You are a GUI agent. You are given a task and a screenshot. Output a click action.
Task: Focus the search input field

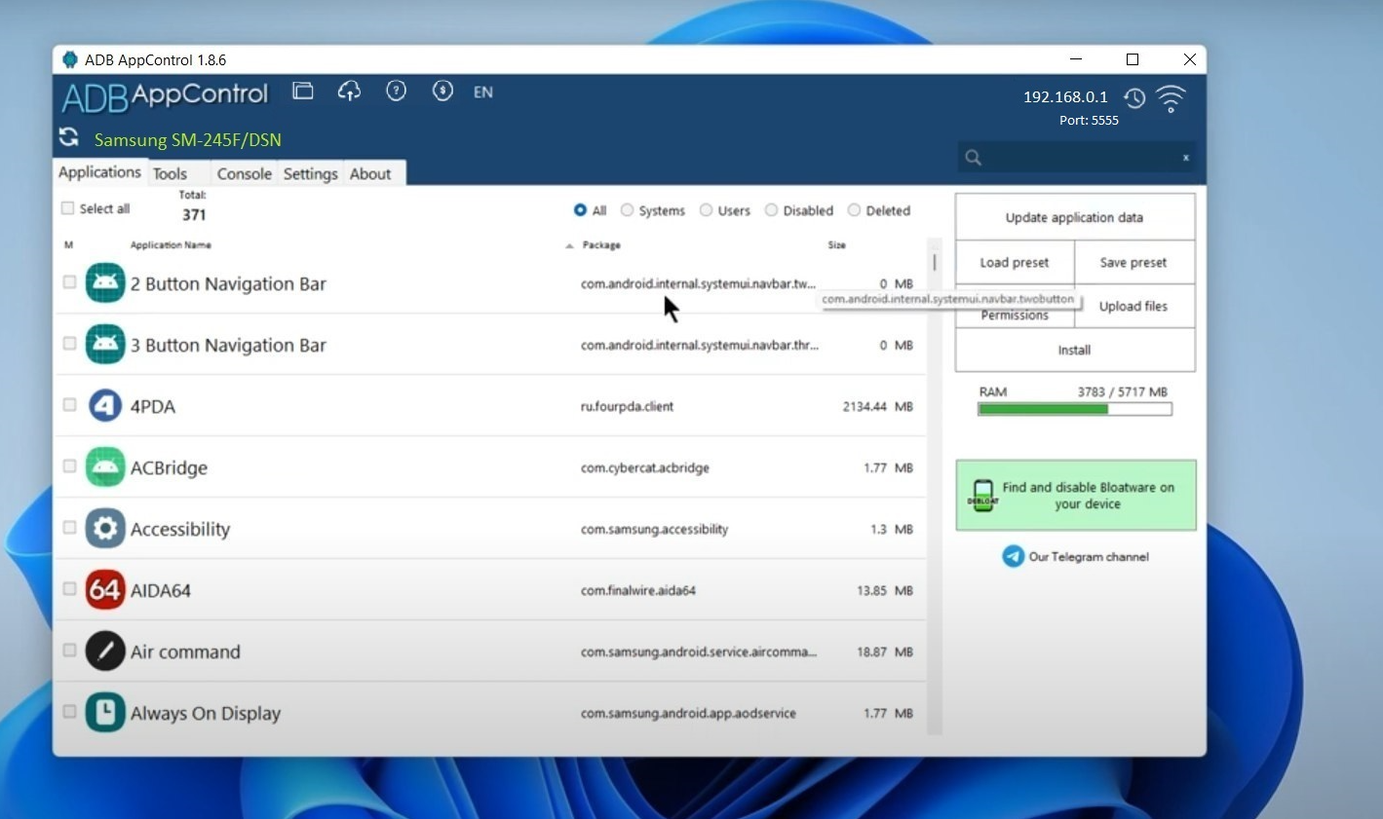click(x=1078, y=158)
